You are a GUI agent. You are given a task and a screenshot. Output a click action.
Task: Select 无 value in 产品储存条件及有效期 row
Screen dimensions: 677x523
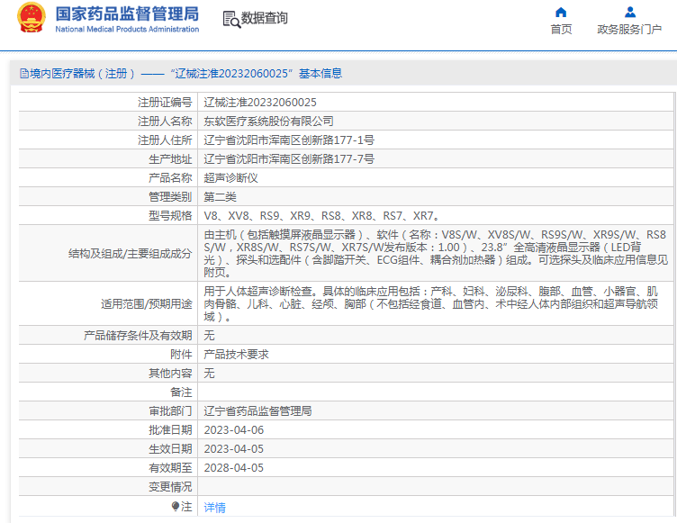209,336
